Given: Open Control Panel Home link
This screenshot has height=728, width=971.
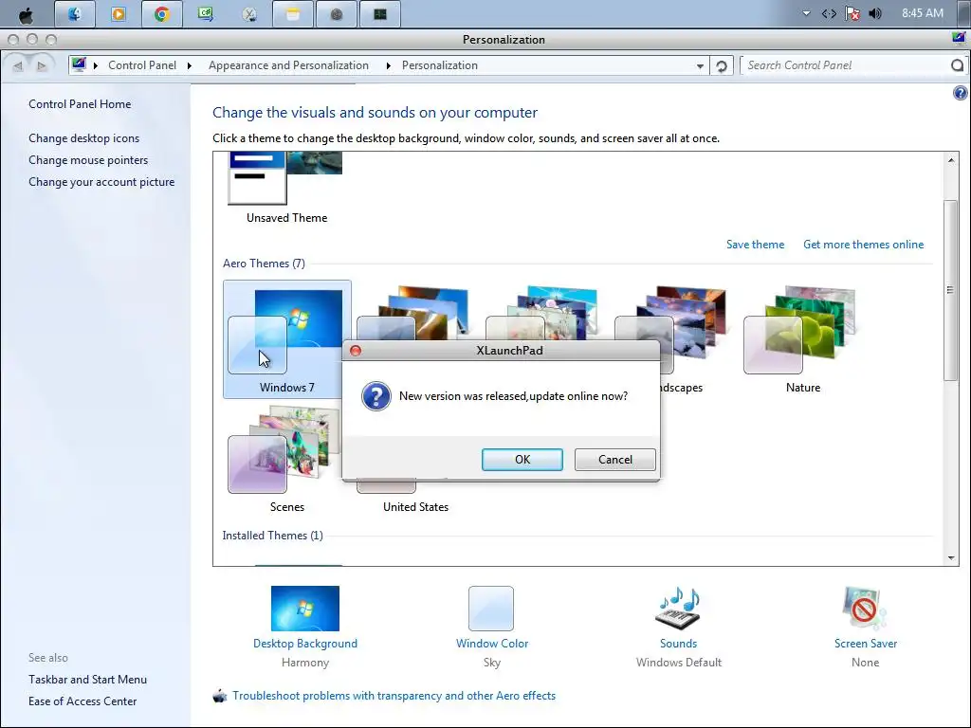Looking at the screenshot, I should [x=80, y=104].
